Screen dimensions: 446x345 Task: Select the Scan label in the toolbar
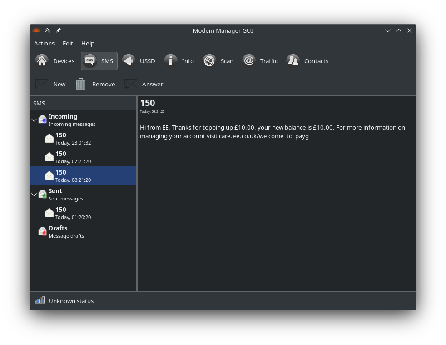tap(227, 61)
